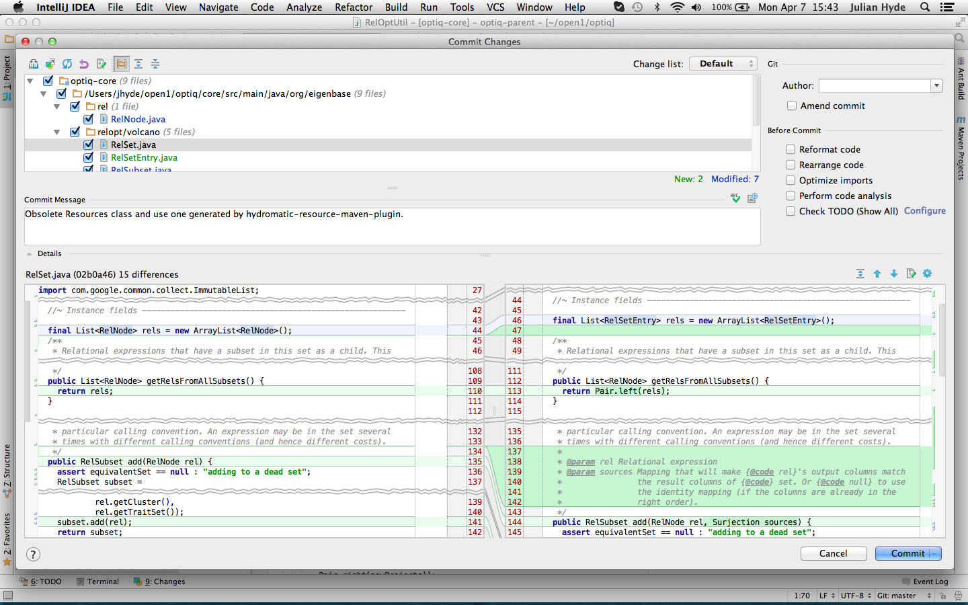968x605 pixels.
Task: Open macOS Spotlight search icon
Action: point(925,7)
